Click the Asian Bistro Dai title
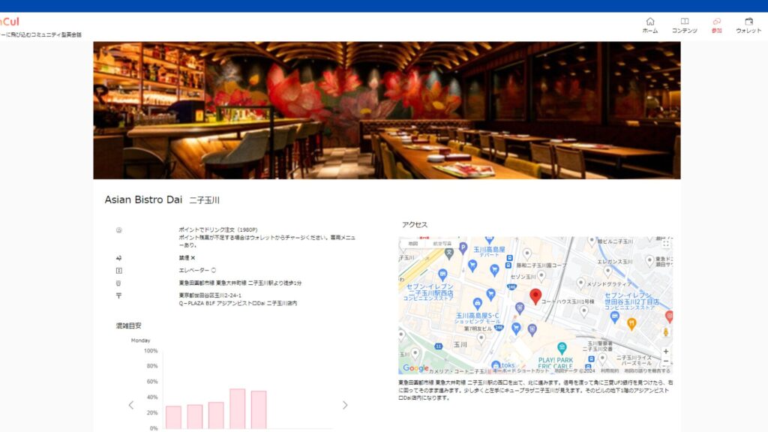This screenshot has height=432, width=768. point(143,199)
